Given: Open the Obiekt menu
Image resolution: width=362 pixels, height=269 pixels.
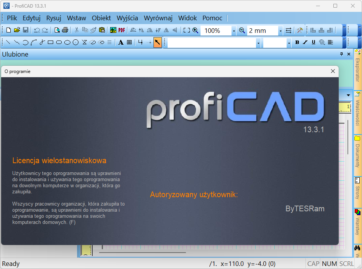Looking at the screenshot, I should click(x=101, y=18).
